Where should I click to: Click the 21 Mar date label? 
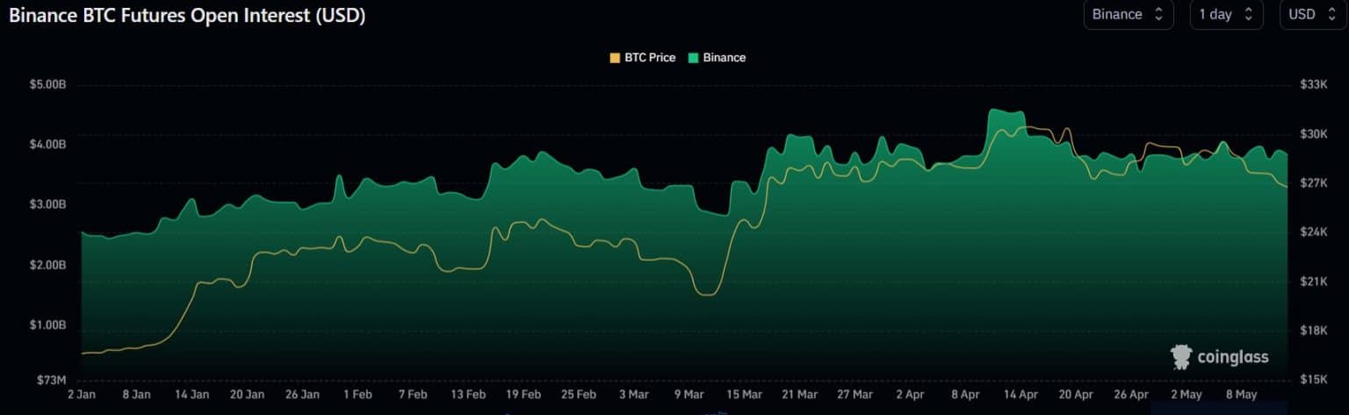point(799,395)
